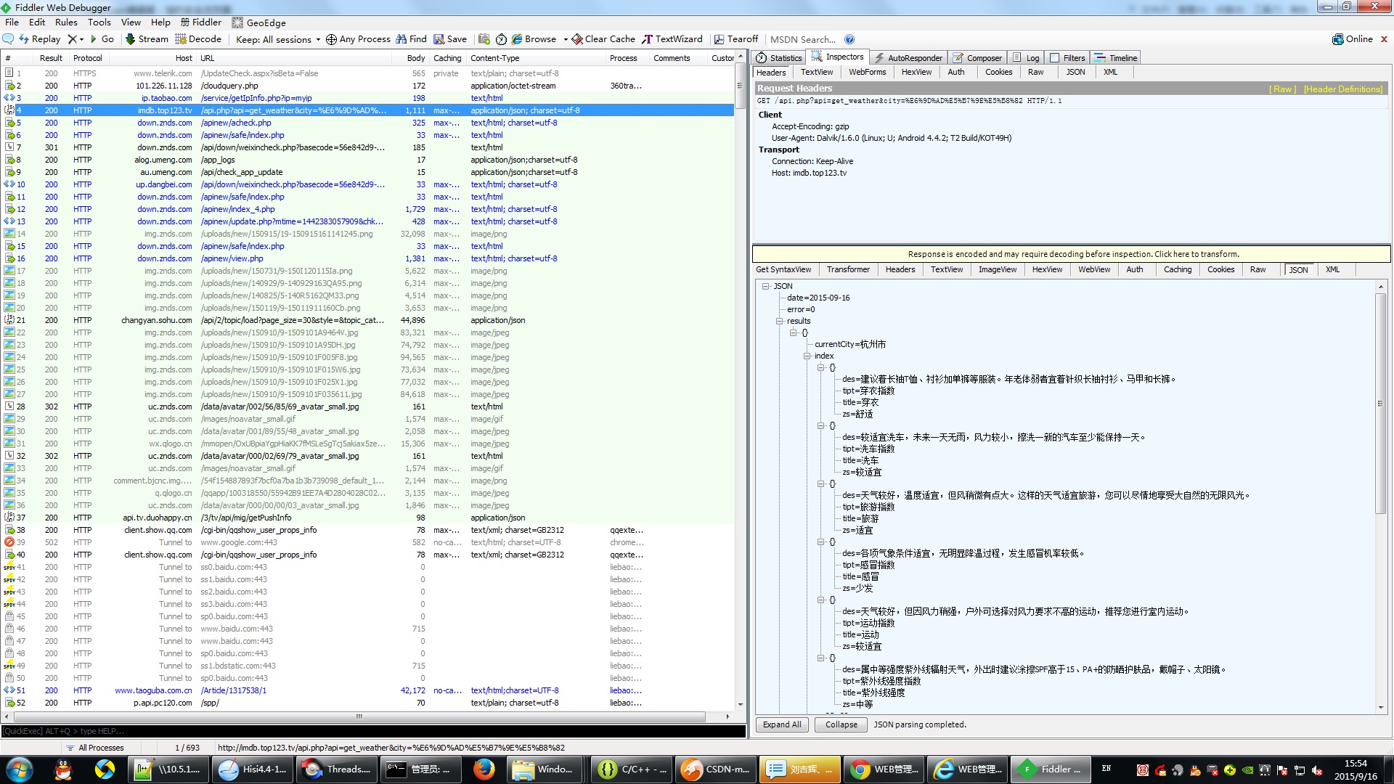This screenshot has width=1394, height=784.
Task: Click the yellow response decode notification bar
Action: pos(1072,254)
